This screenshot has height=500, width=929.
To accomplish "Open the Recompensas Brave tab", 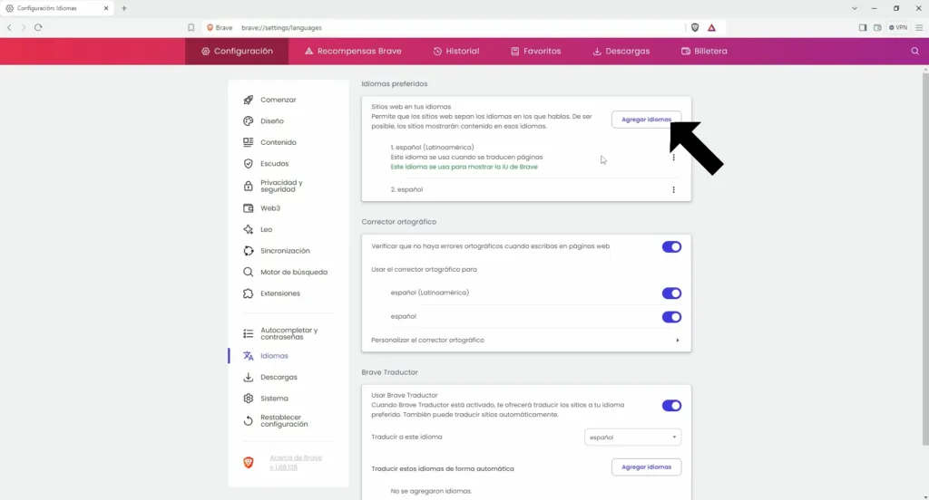I will click(x=353, y=52).
